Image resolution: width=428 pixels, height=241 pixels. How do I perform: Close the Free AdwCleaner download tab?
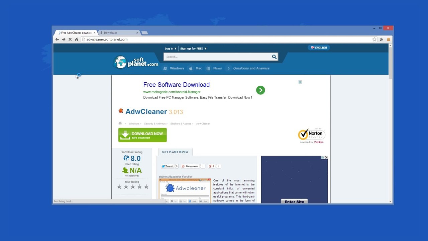(x=94, y=33)
